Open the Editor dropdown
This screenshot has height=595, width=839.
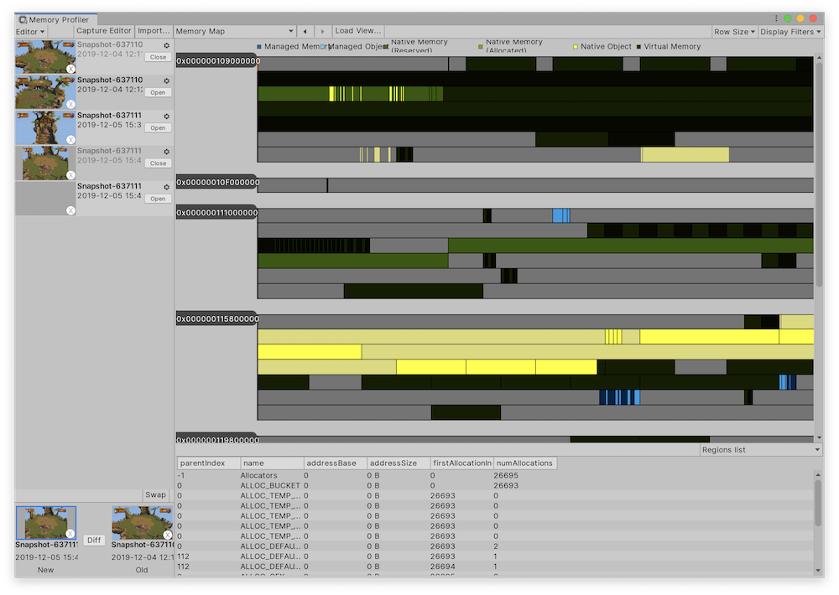[29, 30]
